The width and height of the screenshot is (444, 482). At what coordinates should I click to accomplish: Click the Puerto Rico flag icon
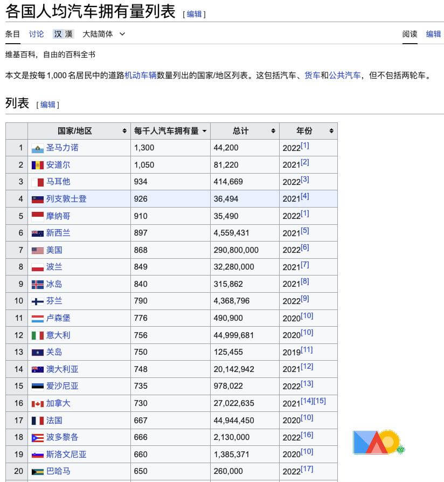37,438
